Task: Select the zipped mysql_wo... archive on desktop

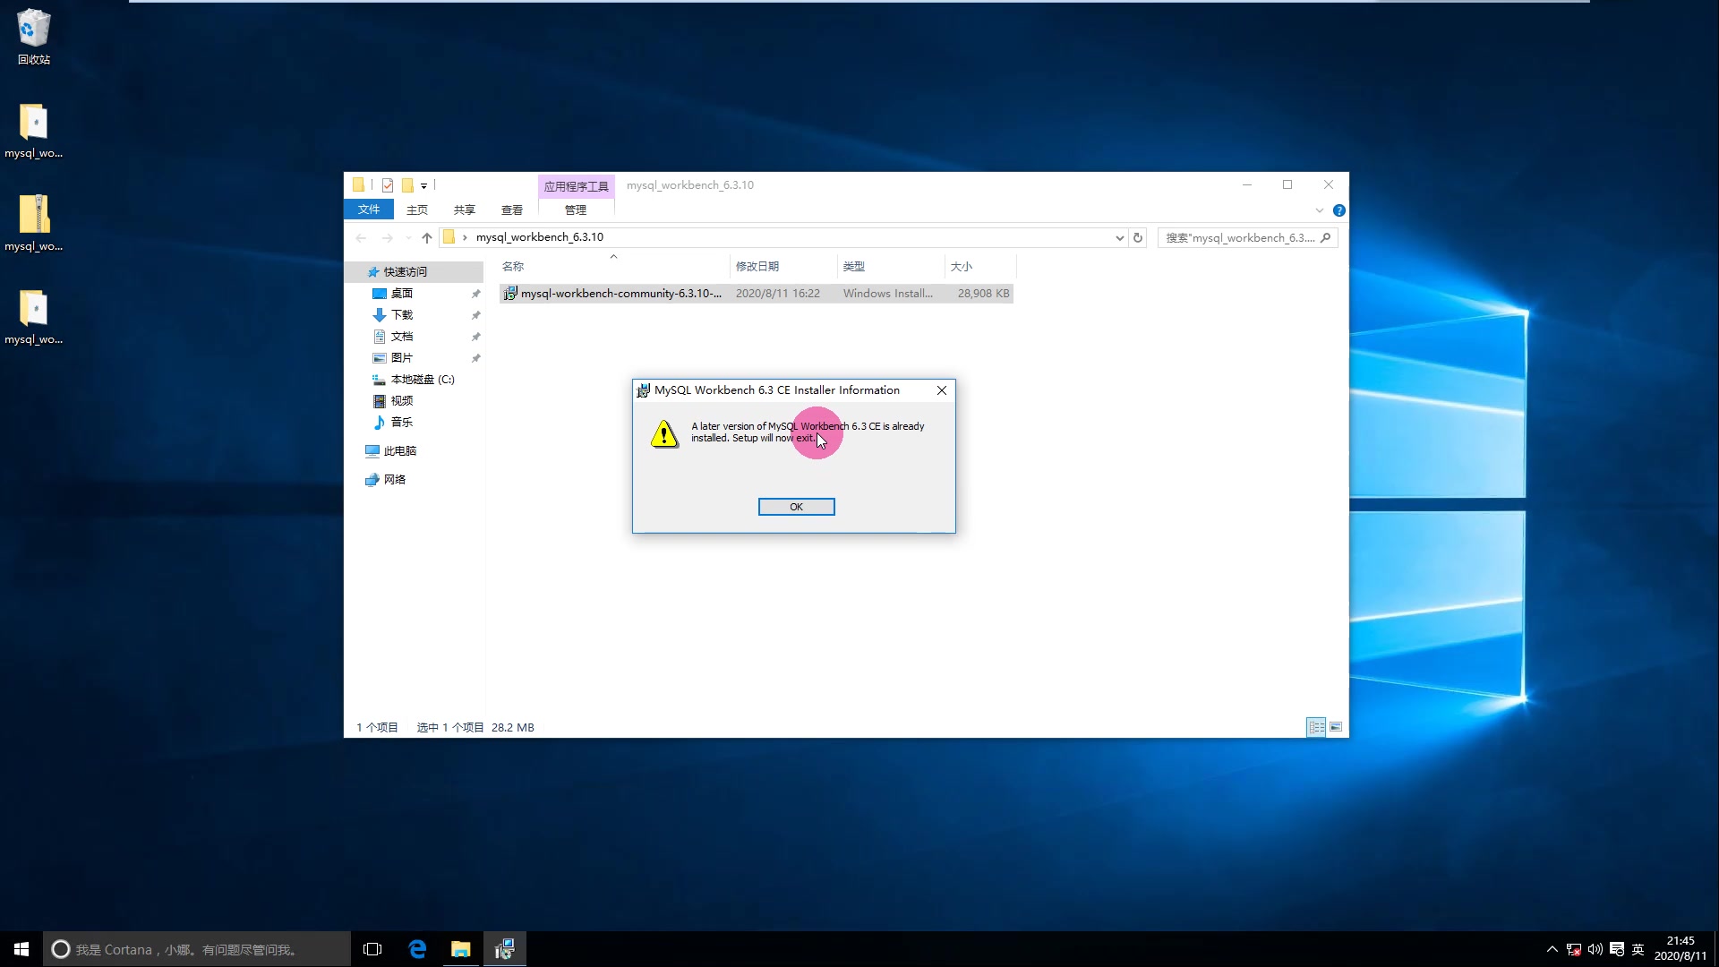Action: [34, 224]
